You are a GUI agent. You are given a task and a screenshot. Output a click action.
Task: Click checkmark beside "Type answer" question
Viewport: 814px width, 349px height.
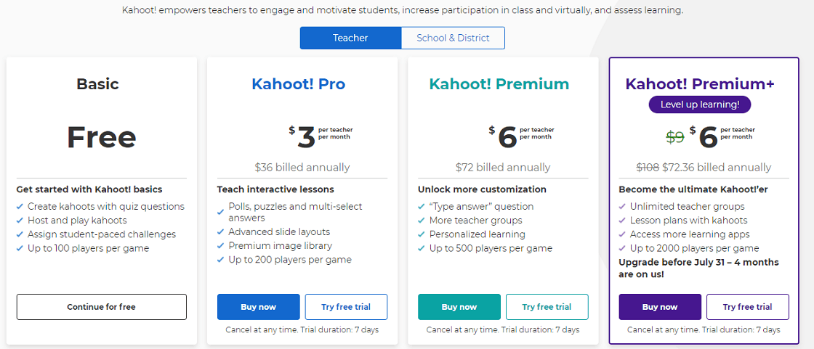(422, 206)
